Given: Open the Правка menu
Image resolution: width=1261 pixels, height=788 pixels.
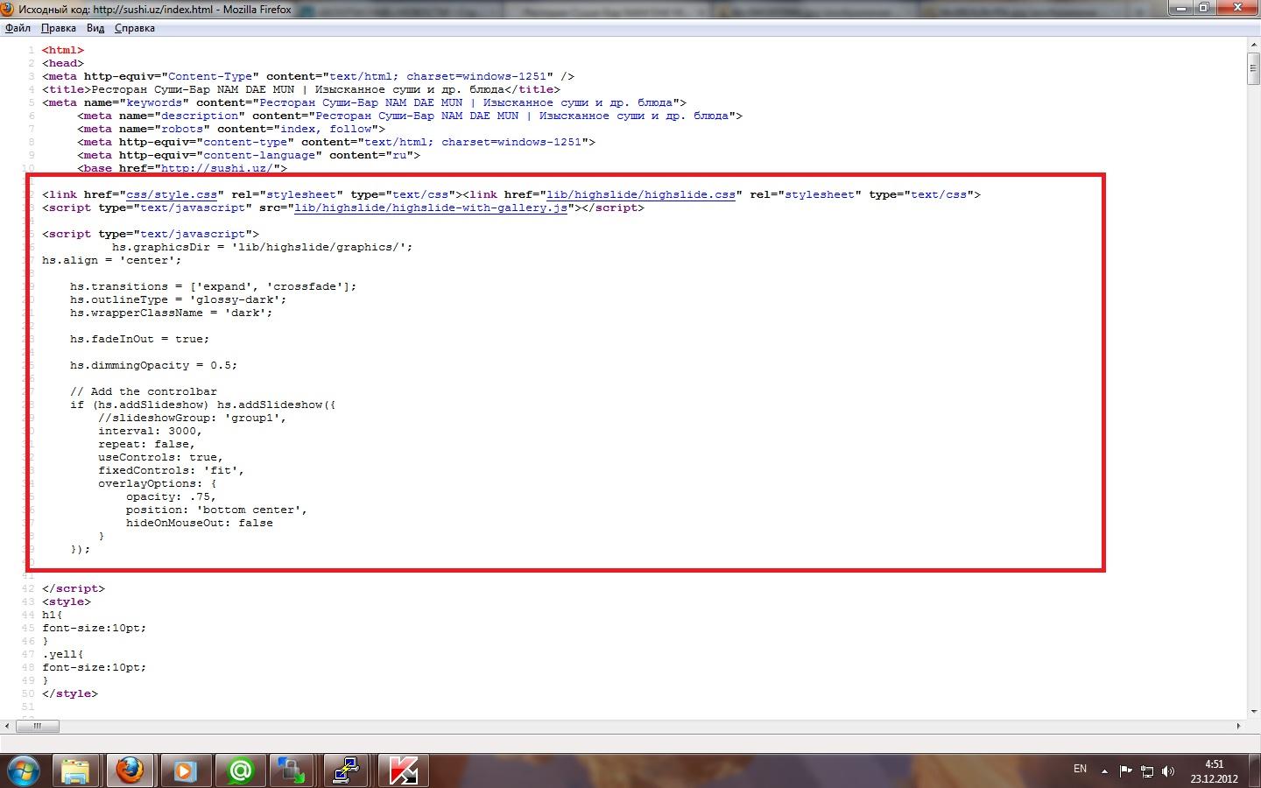Looking at the screenshot, I should pos(59,28).
